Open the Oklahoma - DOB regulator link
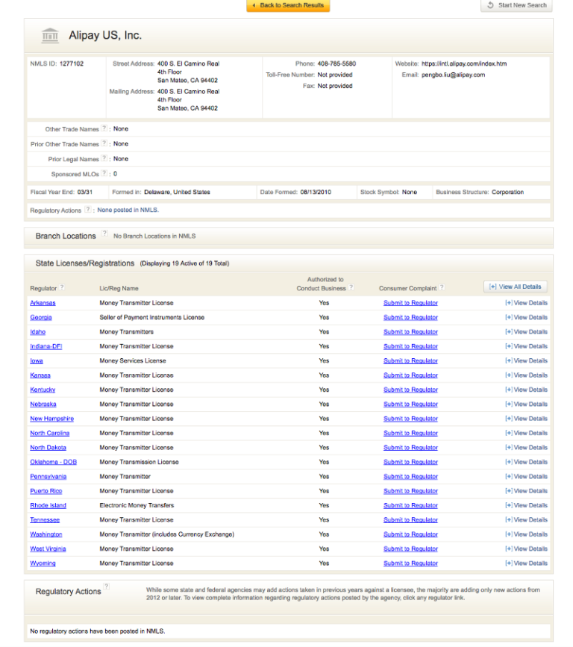The height and width of the screenshot is (647, 573). pos(53,462)
